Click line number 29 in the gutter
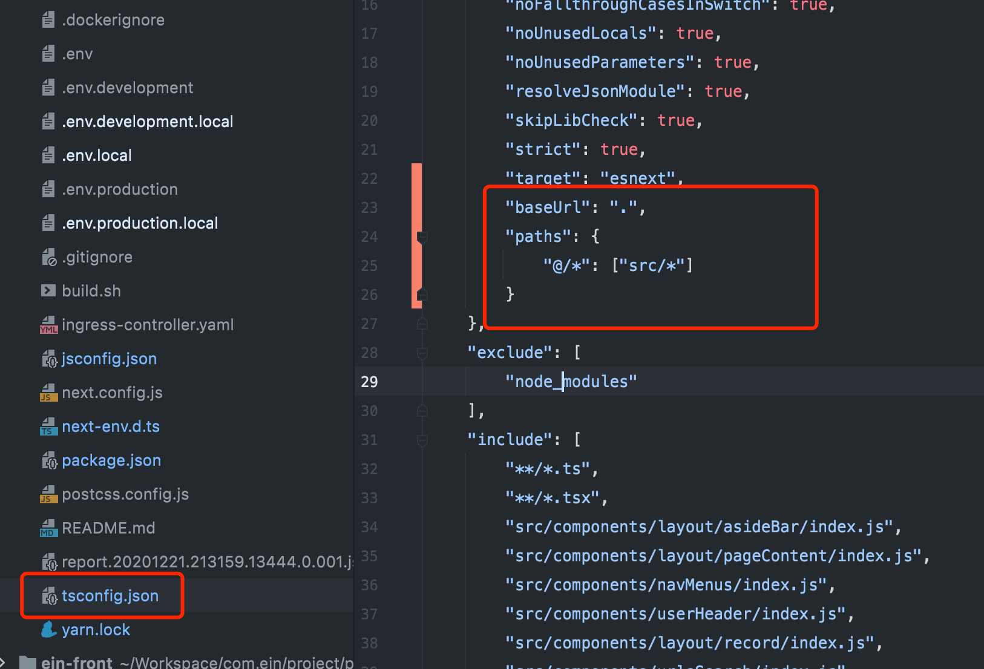 coord(369,381)
